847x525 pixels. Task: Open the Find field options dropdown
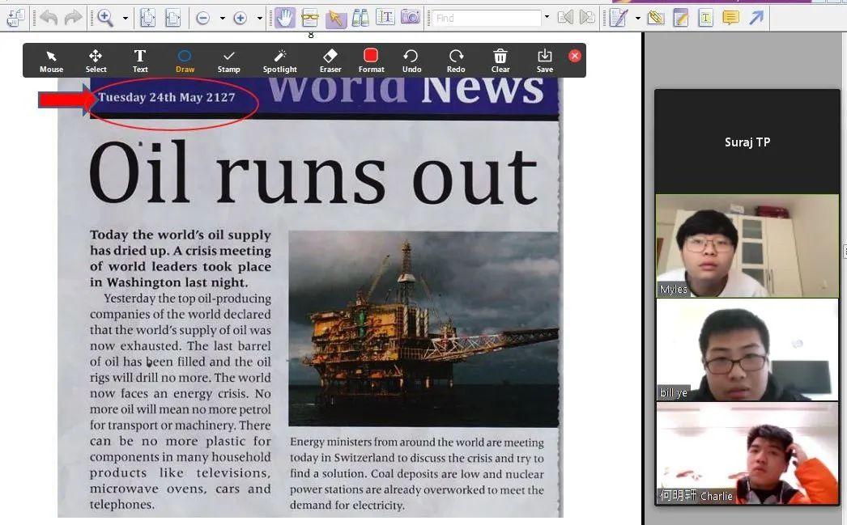click(x=547, y=18)
